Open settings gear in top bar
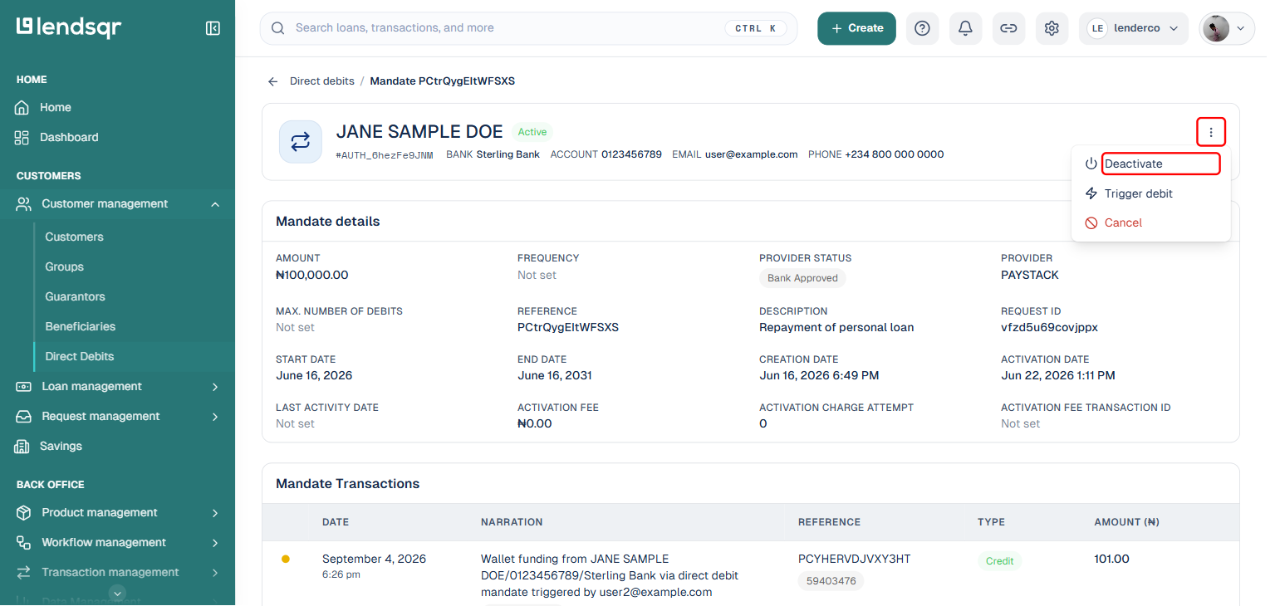 point(1052,28)
